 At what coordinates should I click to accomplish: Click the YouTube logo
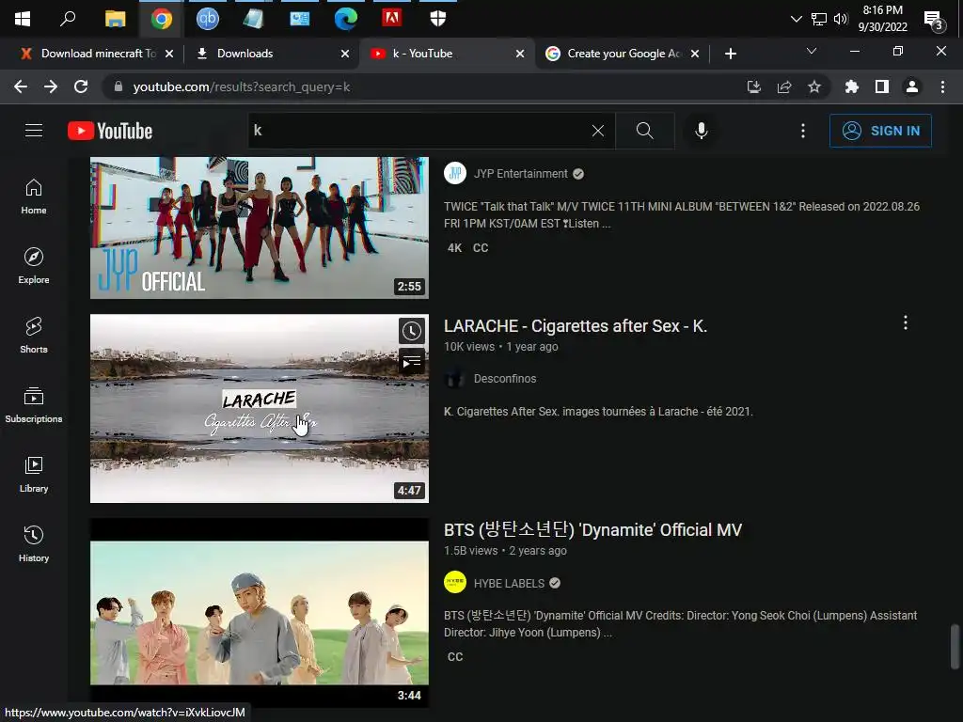[110, 131]
